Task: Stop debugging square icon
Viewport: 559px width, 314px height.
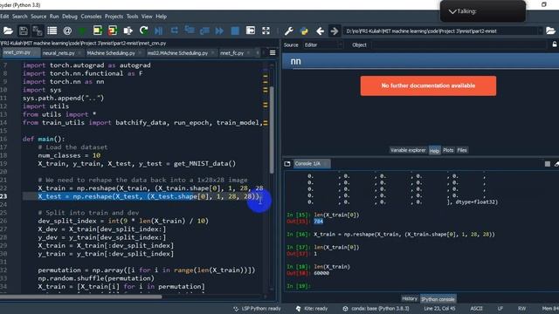Action: [x=235, y=31]
